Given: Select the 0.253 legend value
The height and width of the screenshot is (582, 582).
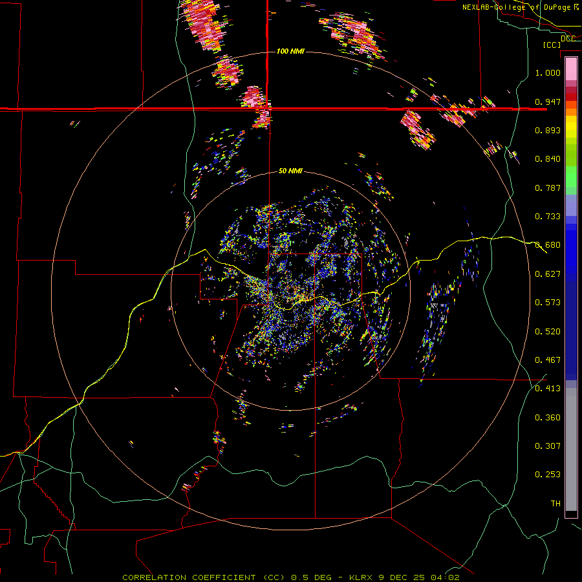Looking at the screenshot, I should 548,475.
